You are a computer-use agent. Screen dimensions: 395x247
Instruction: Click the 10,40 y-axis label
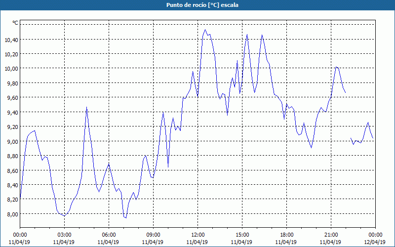tap(11, 40)
